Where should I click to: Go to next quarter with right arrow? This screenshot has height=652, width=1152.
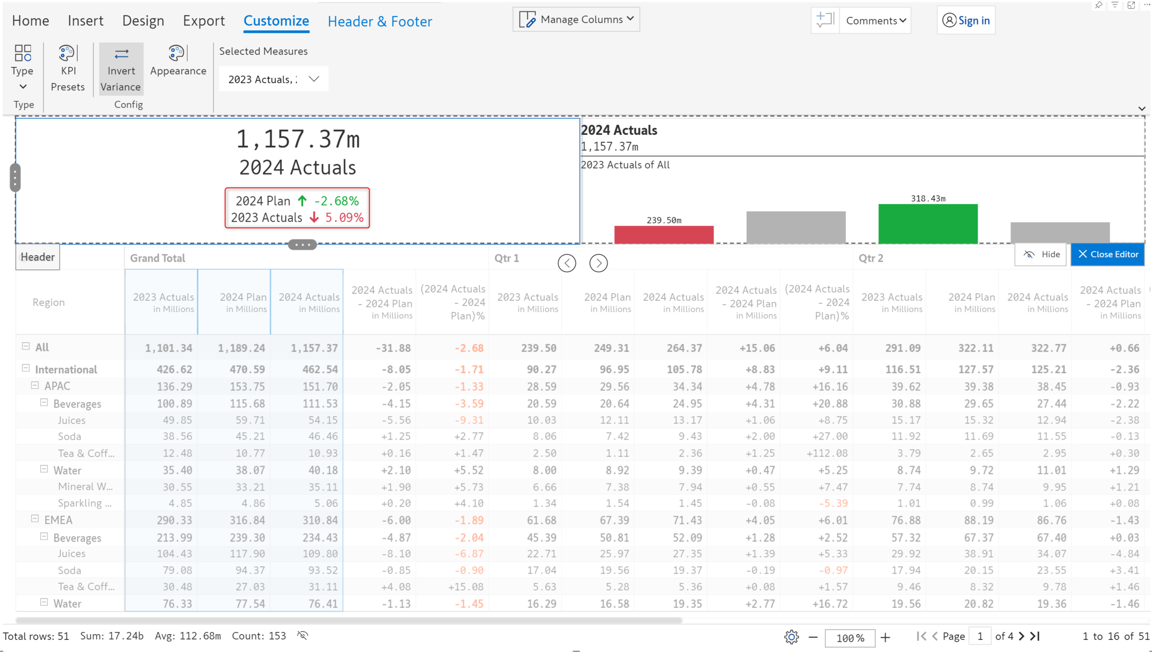point(598,263)
